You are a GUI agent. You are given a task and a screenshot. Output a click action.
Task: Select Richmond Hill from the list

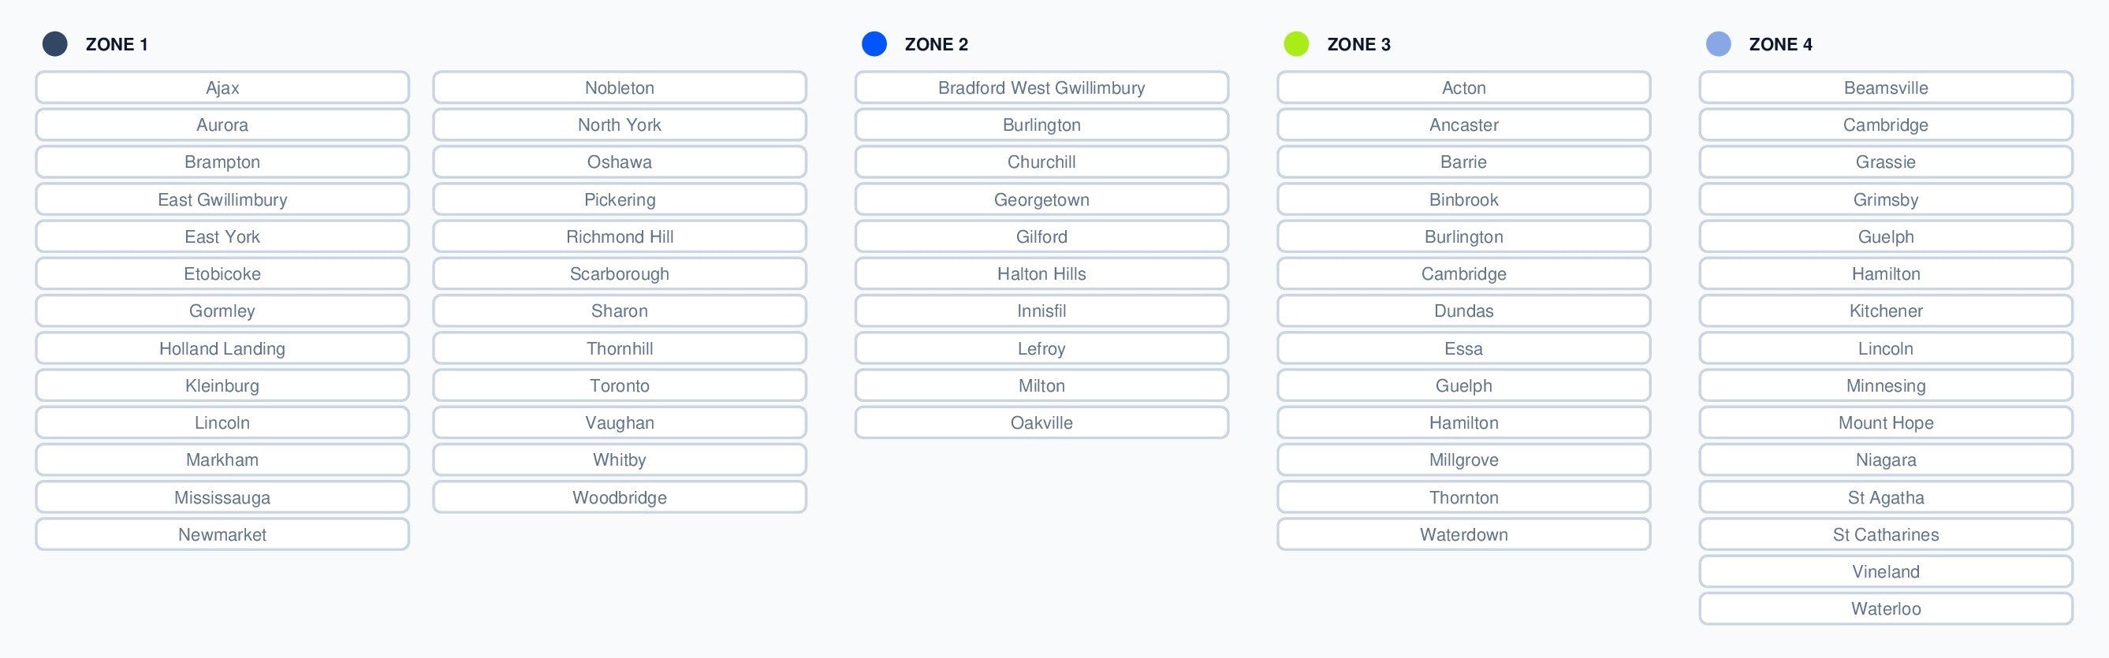(x=620, y=236)
